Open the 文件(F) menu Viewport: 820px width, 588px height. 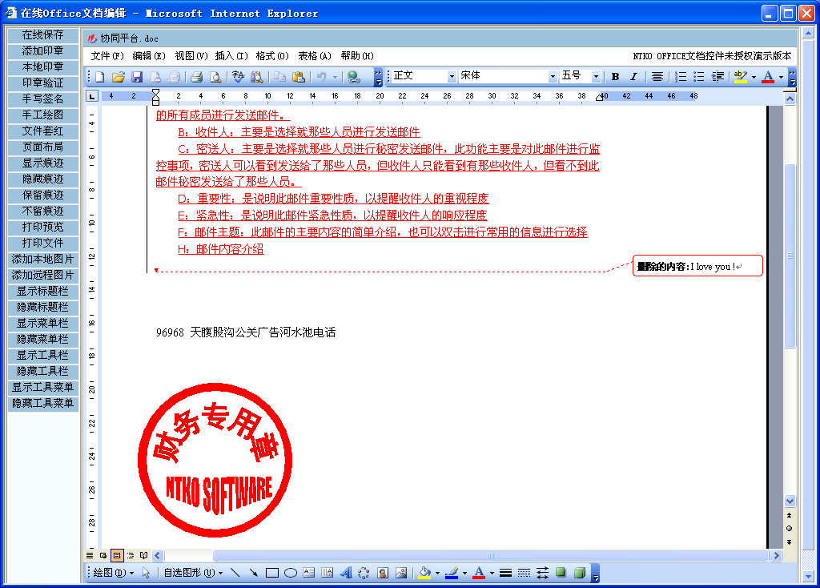tap(107, 56)
